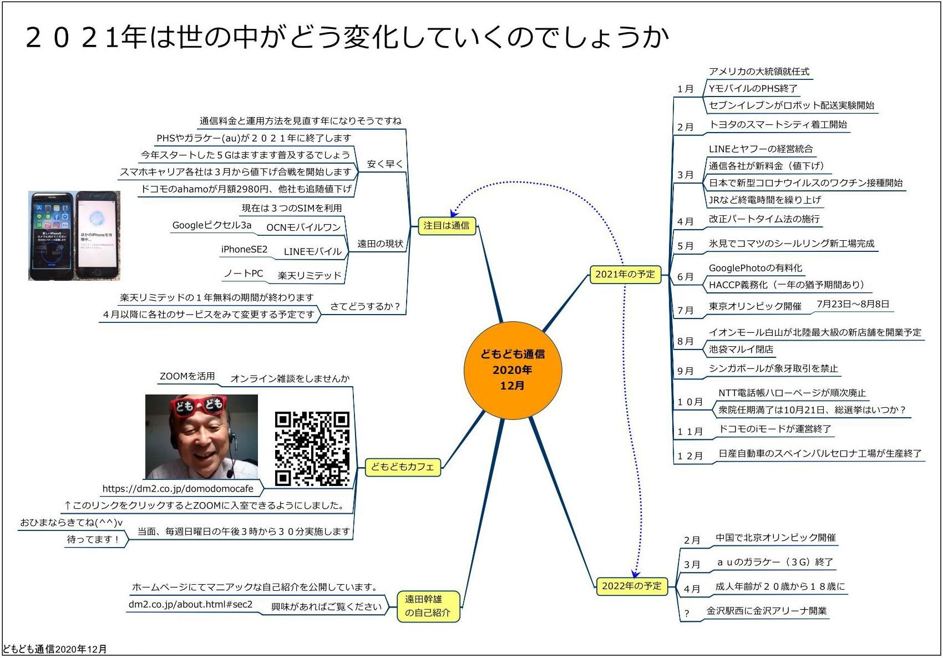Click text ZOOMを活用

click(x=187, y=376)
